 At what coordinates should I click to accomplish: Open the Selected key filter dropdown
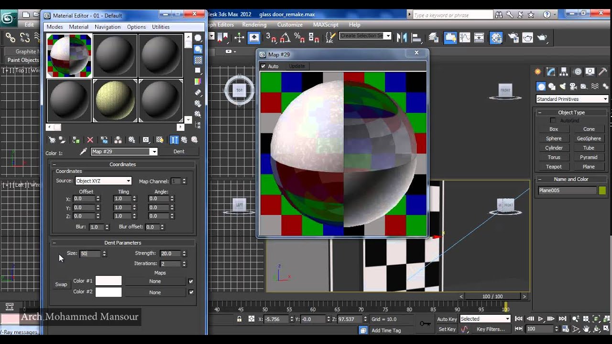[485, 319]
